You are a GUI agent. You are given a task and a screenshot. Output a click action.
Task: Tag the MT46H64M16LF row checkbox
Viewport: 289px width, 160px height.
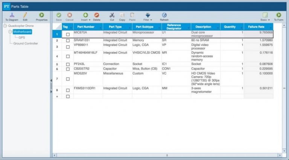(x=68, y=56)
